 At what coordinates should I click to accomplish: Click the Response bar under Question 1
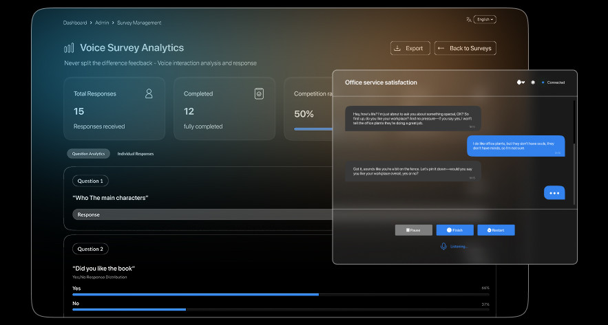pyautogui.click(x=202, y=215)
